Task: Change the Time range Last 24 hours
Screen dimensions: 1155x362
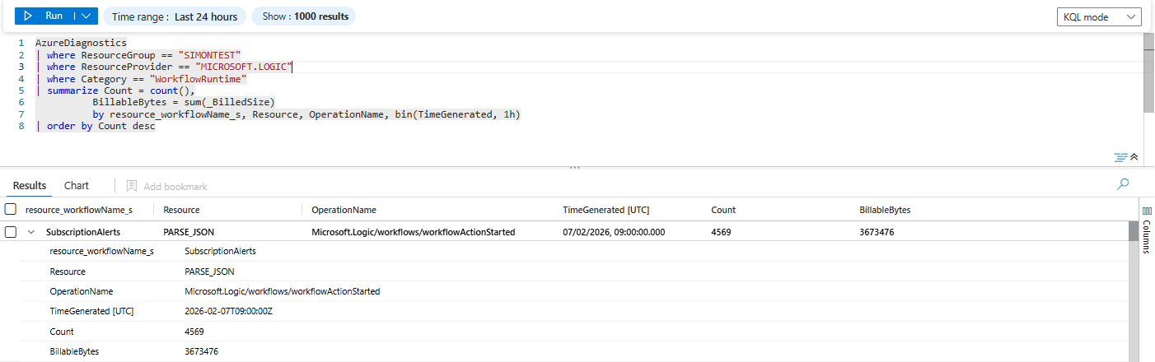Action: 174,16
